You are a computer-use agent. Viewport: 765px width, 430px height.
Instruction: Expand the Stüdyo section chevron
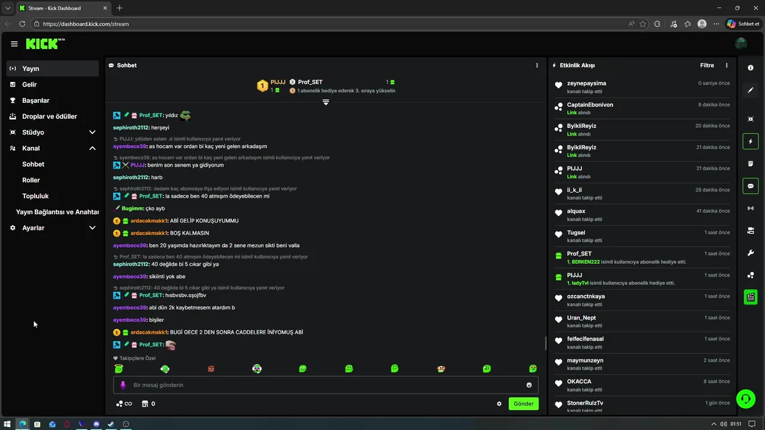click(x=92, y=132)
